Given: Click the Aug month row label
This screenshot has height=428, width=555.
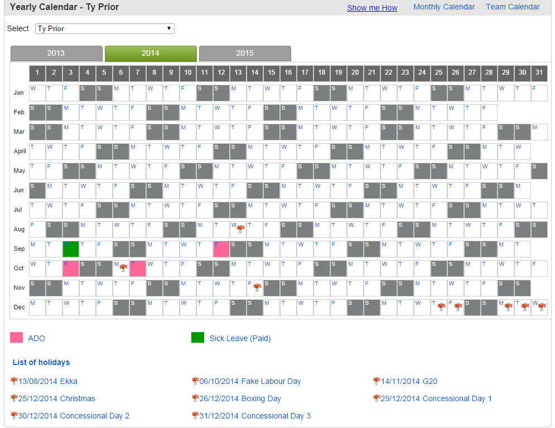Looking at the screenshot, I should (19, 229).
